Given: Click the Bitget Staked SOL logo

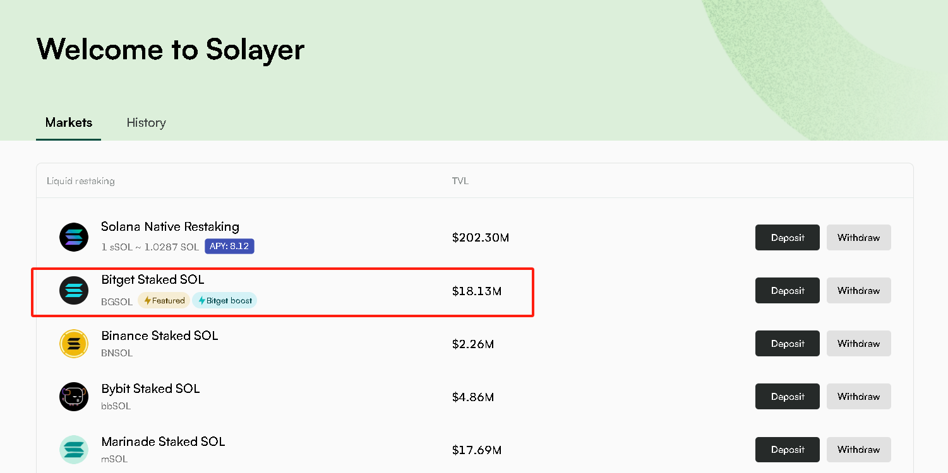Looking at the screenshot, I should (x=74, y=291).
